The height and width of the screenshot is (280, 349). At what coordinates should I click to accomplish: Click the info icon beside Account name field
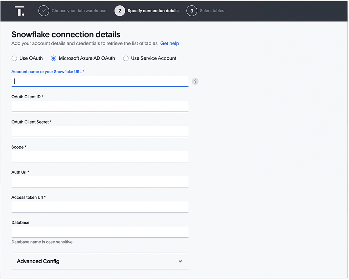pos(195,81)
